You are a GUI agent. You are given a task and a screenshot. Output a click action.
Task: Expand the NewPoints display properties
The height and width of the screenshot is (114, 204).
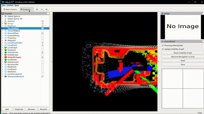tap(3, 67)
